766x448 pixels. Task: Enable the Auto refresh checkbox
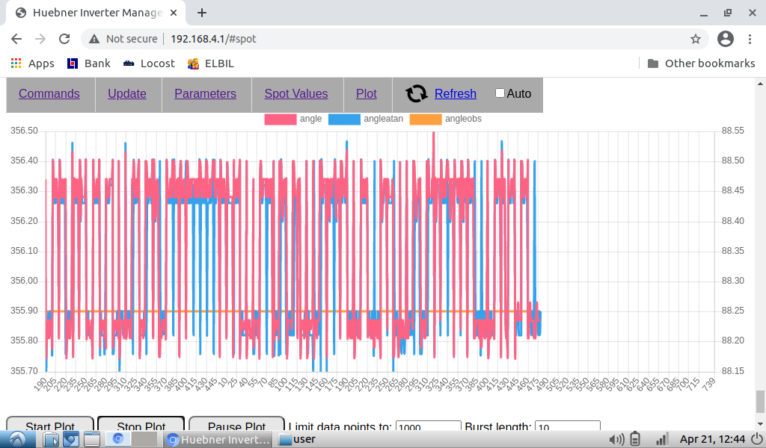(x=500, y=93)
